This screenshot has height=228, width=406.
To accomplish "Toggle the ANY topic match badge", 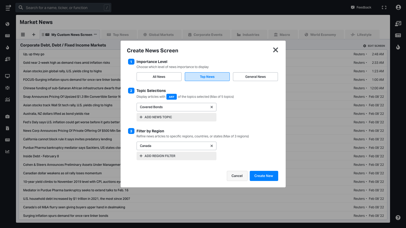I will 171,96.
